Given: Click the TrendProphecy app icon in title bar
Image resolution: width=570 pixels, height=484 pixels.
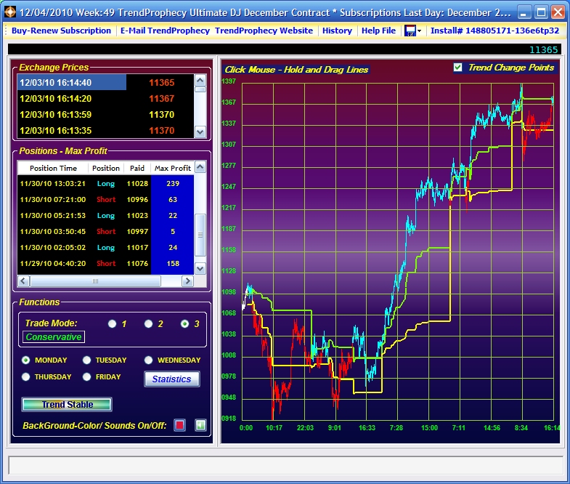Looking at the screenshot, I should (x=10, y=12).
